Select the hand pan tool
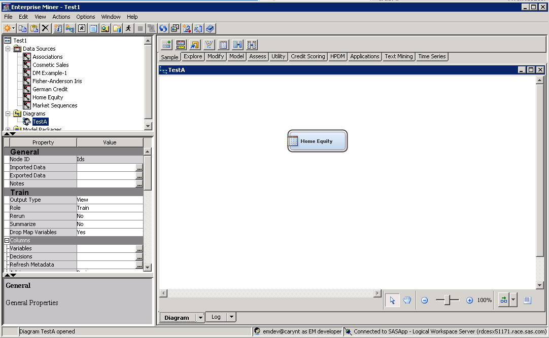The height and width of the screenshot is (338, 549). tap(407, 300)
